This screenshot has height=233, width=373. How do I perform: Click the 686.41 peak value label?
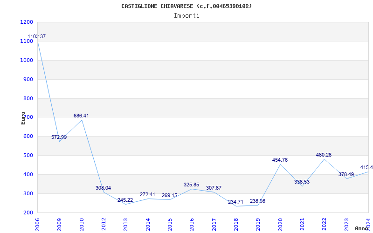pyautogui.click(x=81, y=116)
